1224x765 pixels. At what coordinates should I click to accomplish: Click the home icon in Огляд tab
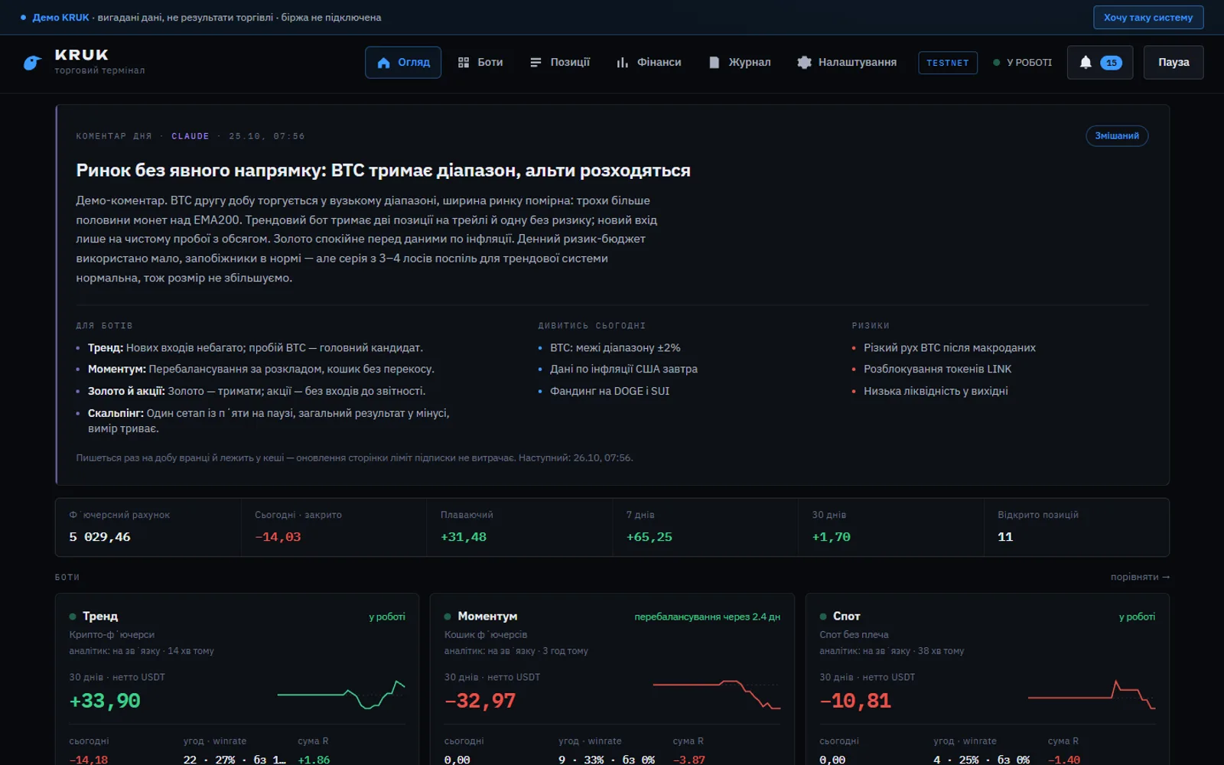pyautogui.click(x=384, y=63)
